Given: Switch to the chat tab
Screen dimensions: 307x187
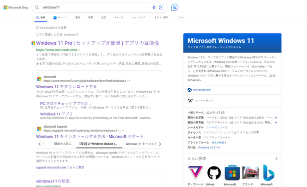Looking at the screenshot, I should [60, 17].
